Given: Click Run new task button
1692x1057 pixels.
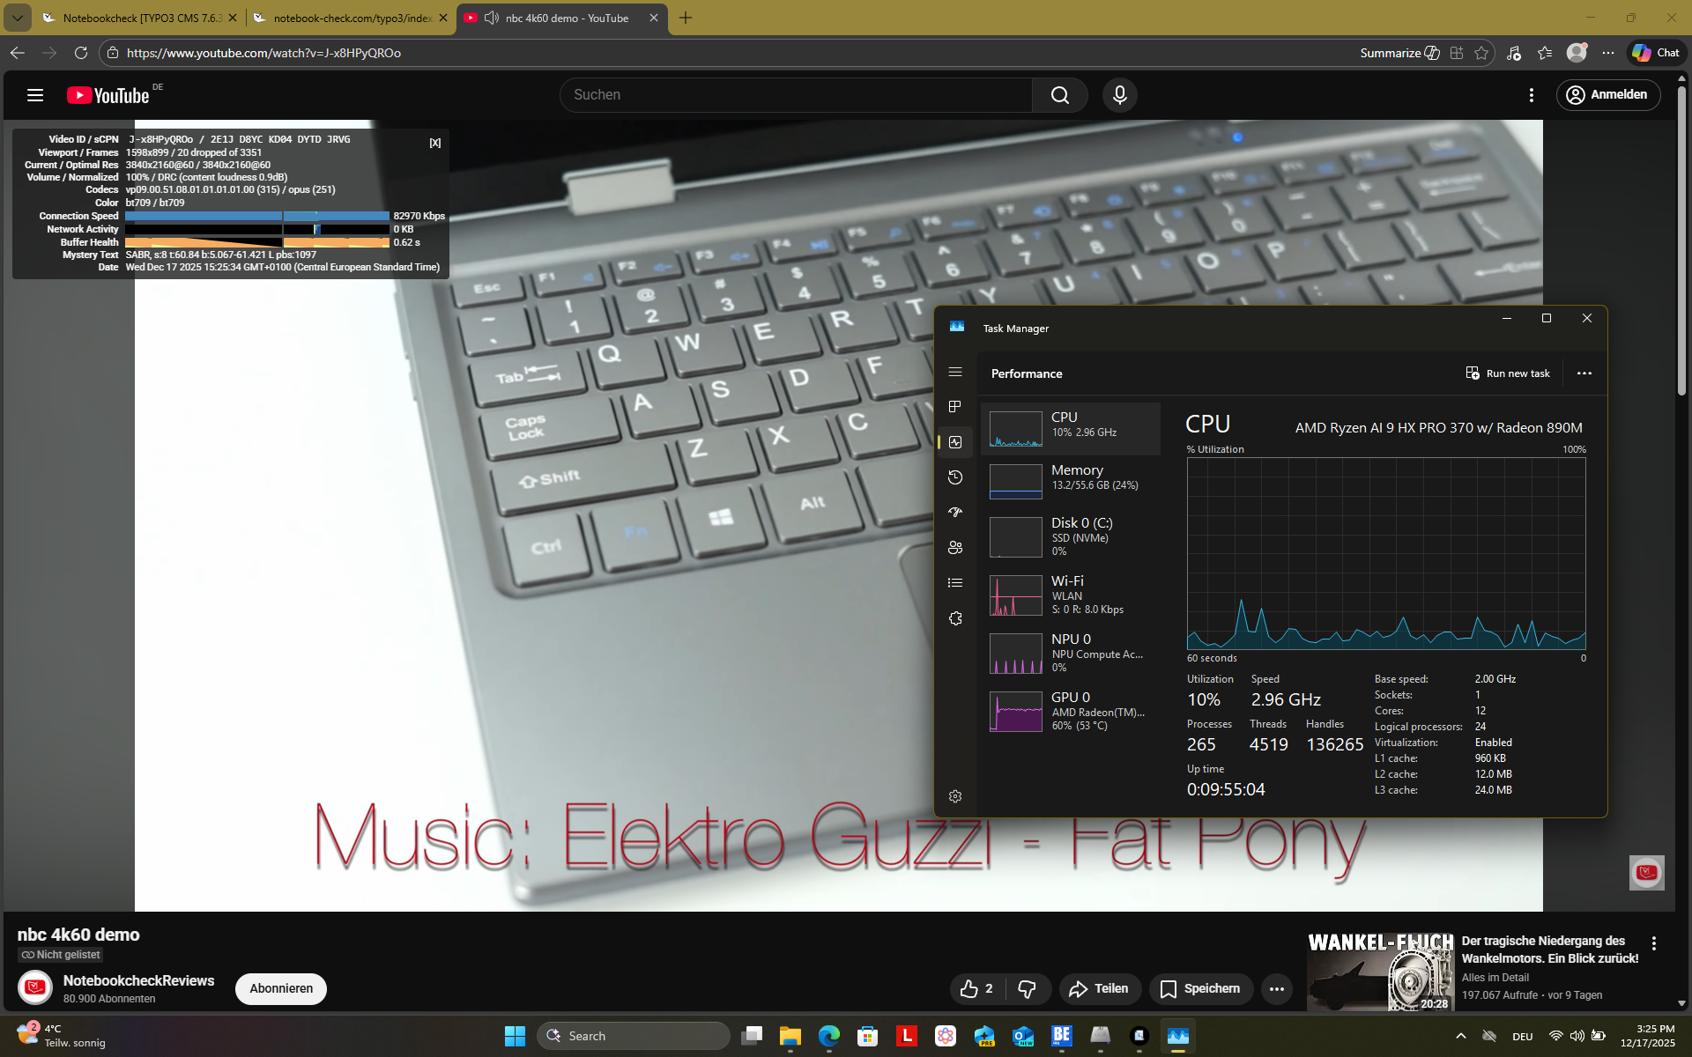Looking at the screenshot, I should (1507, 373).
